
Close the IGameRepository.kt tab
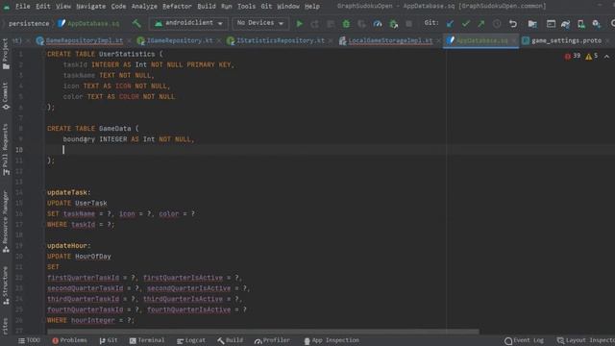pyautogui.click(x=218, y=40)
